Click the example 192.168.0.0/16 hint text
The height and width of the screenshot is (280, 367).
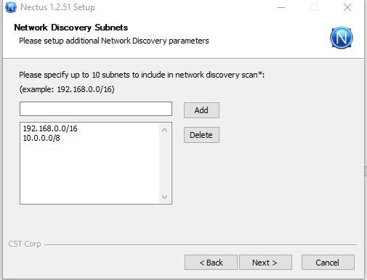[x=67, y=89]
